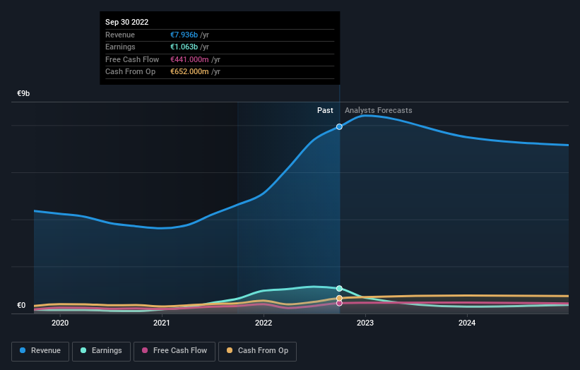Image resolution: width=580 pixels, height=370 pixels.
Task: Click the Earnings row label in tooltip
Action: click(x=120, y=47)
